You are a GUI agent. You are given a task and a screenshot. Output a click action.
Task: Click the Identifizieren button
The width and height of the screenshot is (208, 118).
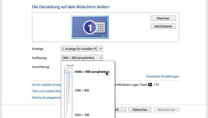point(163,26)
